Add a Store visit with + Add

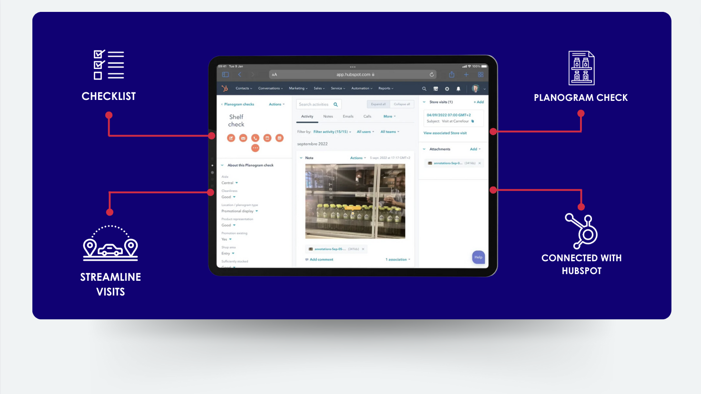pyautogui.click(x=479, y=102)
